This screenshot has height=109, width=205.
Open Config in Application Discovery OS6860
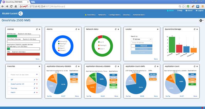pyautogui.click(x=89, y=96)
